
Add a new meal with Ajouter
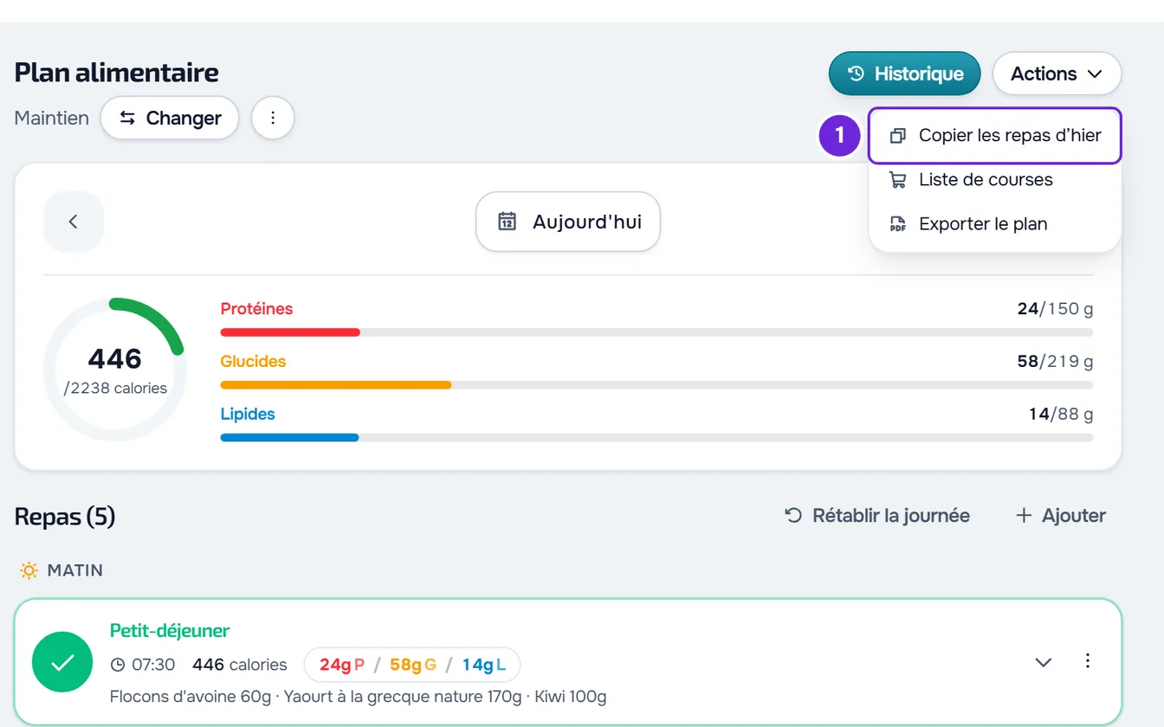(1061, 516)
